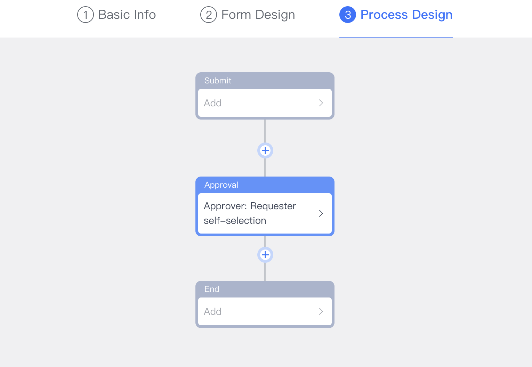Select the Submit node header
This screenshot has width=532, height=367.
(265, 80)
